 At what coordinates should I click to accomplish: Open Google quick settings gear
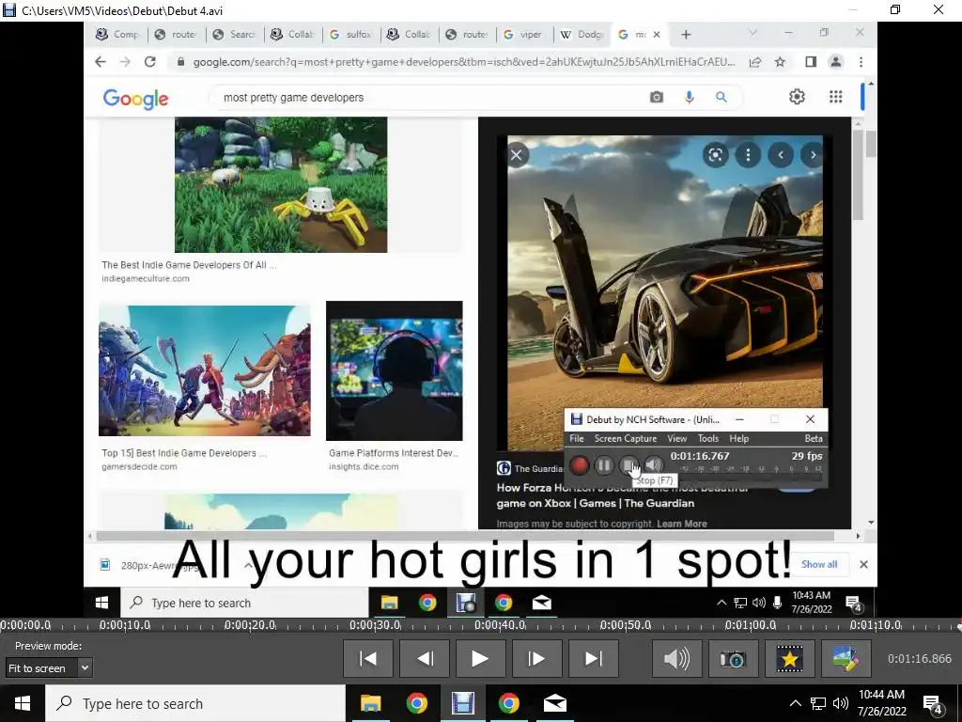[x=797, y=97]
